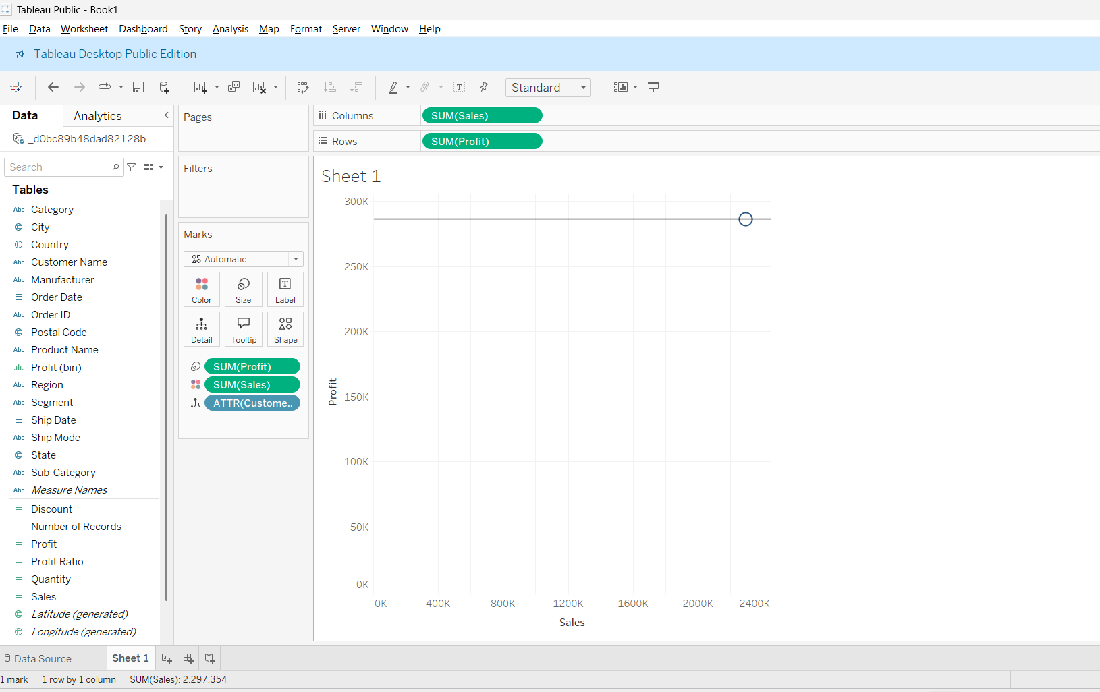The height and width of the screenshot is (692, 1100).
Task: Click the Presentation Mode toolbar icon
Action: click(653, 87)
